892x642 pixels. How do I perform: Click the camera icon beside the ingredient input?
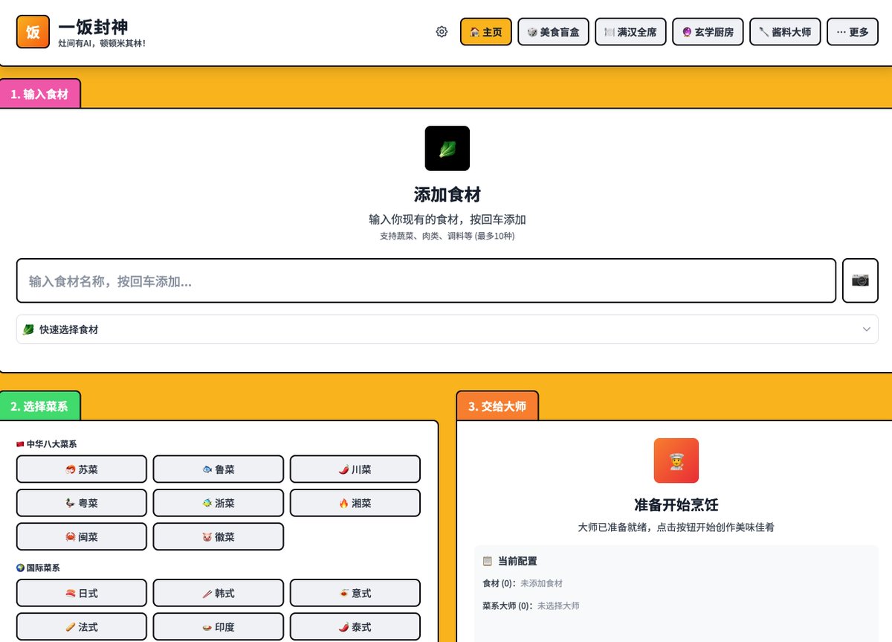[x=860, y=280]
